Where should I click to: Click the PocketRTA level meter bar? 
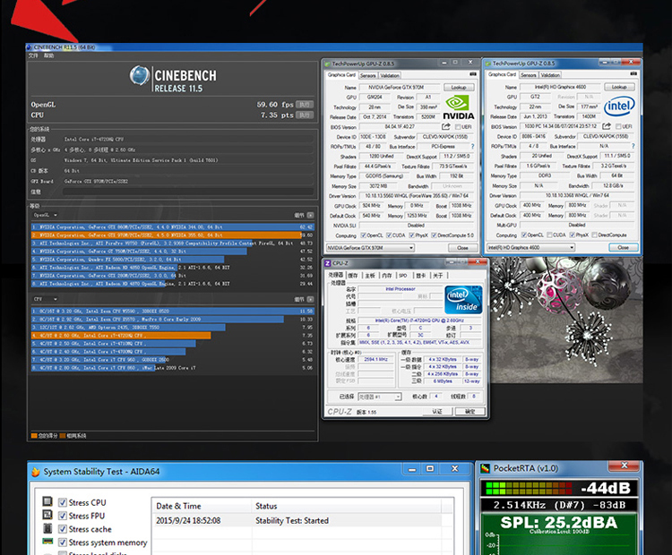coord(529,488)
